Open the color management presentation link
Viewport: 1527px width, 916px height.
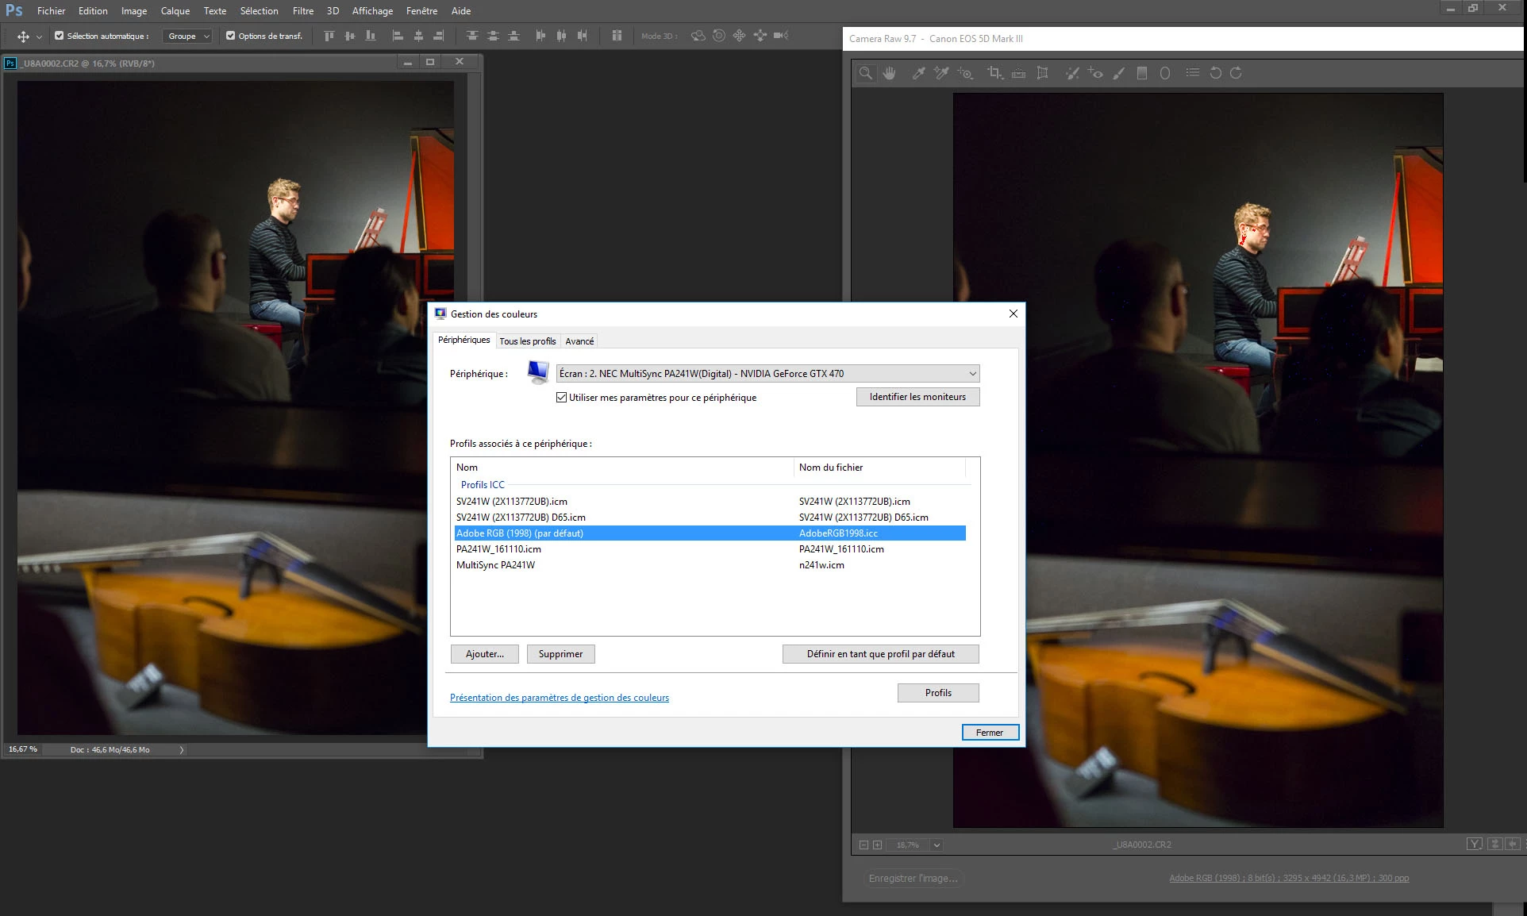click(559, 698)
